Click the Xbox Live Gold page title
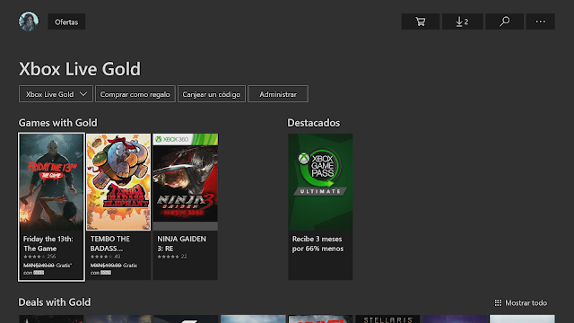This screenshot has height=323, width=574. point(80,69)
